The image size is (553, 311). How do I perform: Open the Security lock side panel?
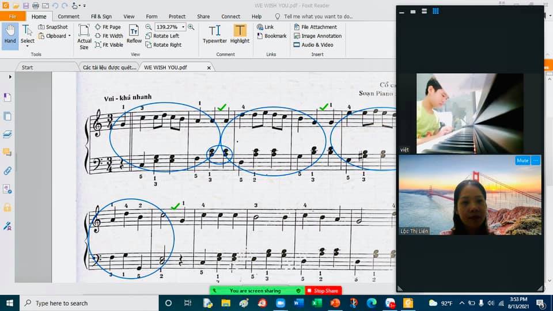tap(7, 207)
